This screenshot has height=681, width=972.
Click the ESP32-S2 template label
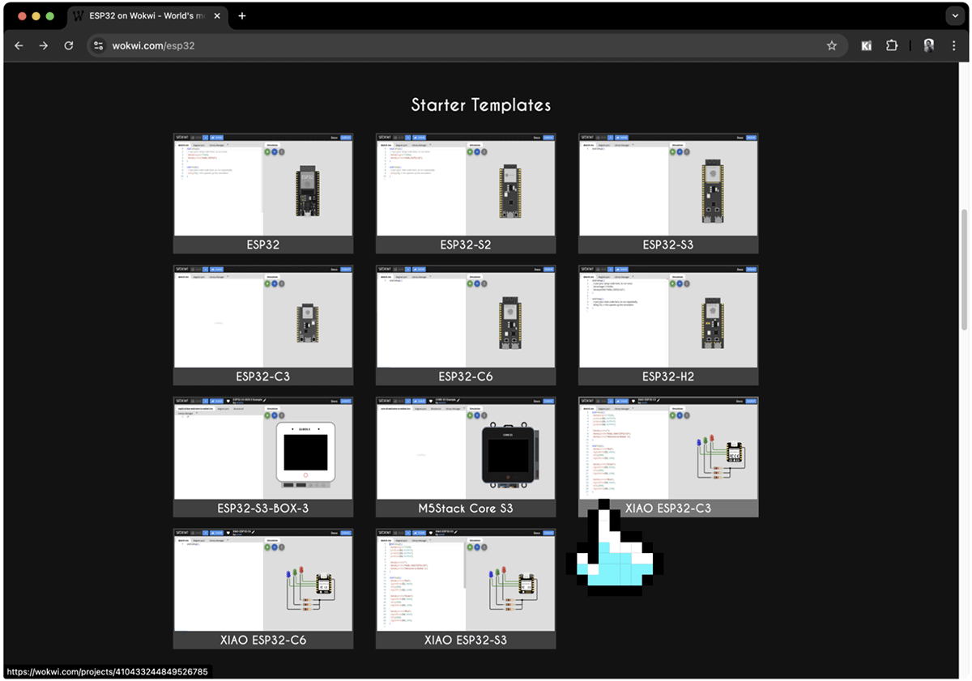tap(466, 245)
